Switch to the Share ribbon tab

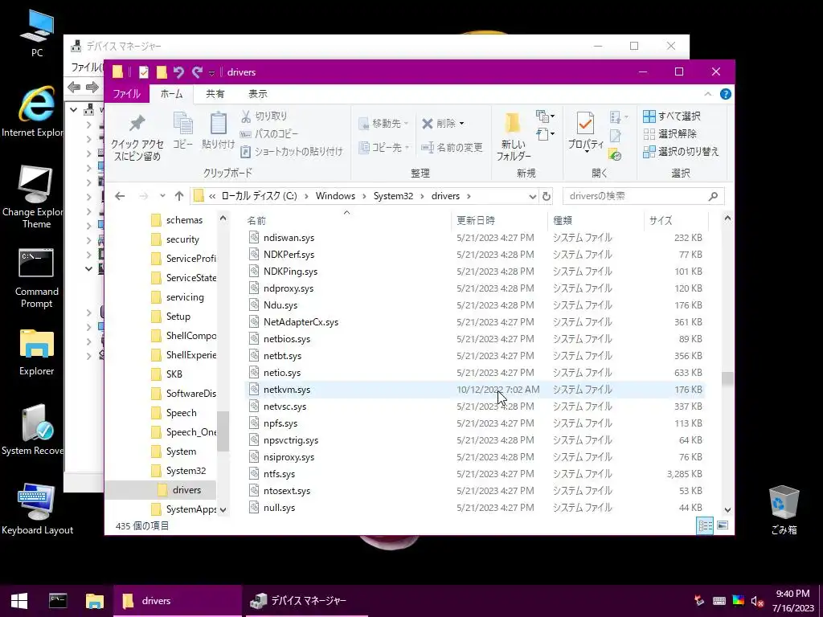pyautogui.click(x=215, y=94)
